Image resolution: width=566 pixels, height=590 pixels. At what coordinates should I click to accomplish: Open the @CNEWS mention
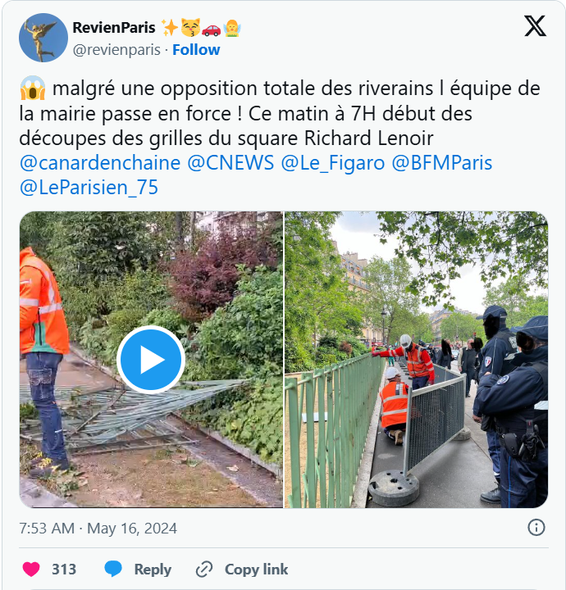coord(231,163)
